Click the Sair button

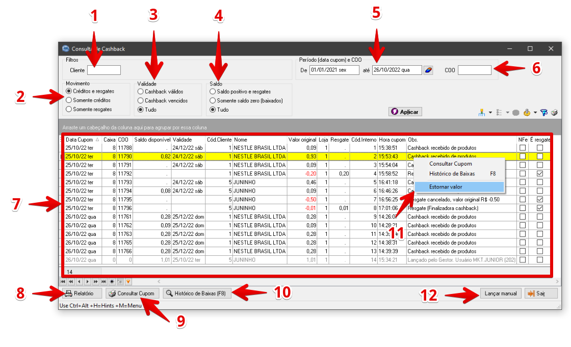(541, 293)
